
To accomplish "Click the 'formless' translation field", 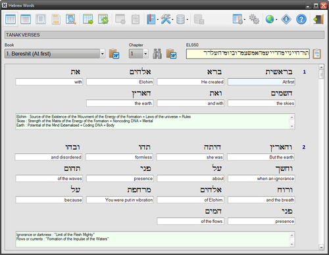I will click(120, 157).
